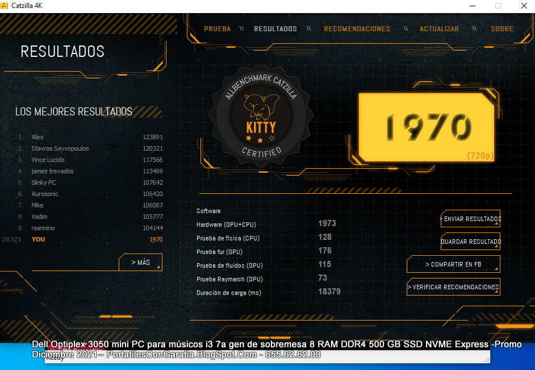The image size is (535, 370).
Task: Select the RESULTADOS tab
Action: (x=275, y=29)
